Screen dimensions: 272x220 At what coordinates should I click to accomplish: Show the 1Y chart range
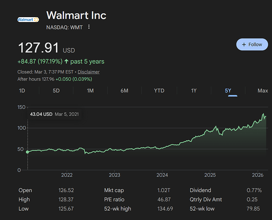pyautogui.click(x=194, y=91)
